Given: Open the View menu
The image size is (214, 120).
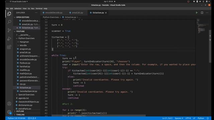Looking at the screenshot, I should point(24,9).
